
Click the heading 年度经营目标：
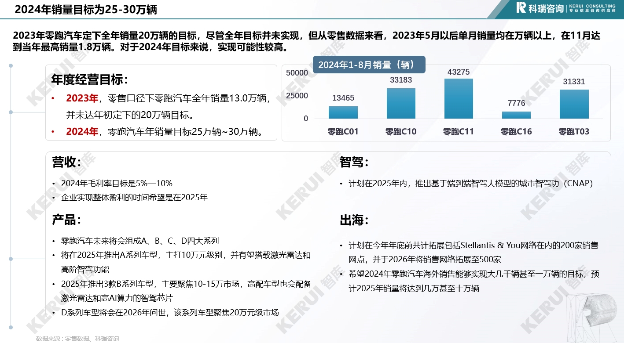point(91,79)
